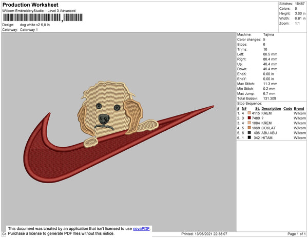
Task: Click the barcode under the studio name
Action: [43, 18]
